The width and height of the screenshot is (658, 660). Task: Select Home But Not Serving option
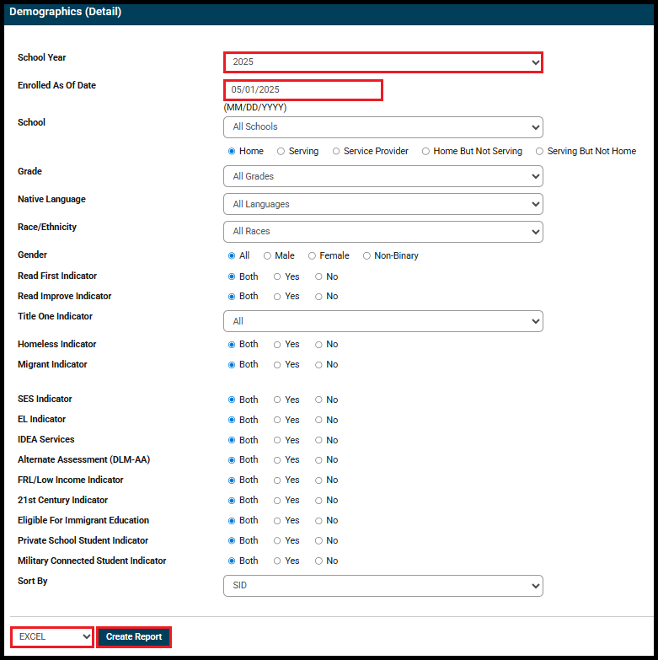pos(426,152)
